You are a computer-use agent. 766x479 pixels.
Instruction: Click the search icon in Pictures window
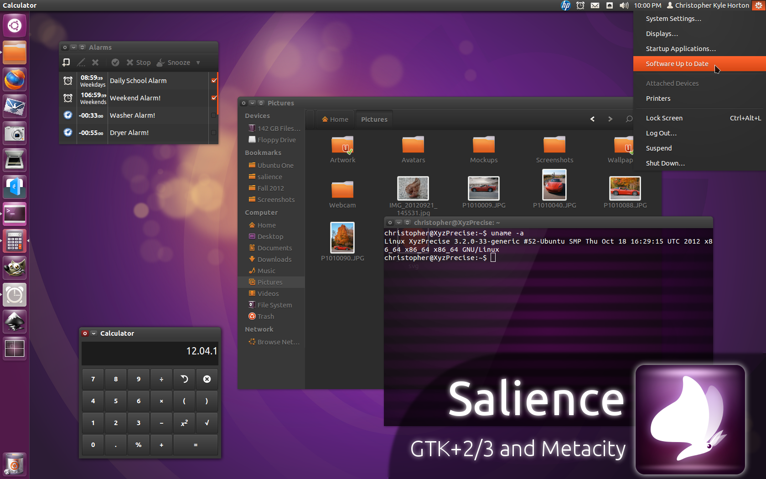coord(629,119)
